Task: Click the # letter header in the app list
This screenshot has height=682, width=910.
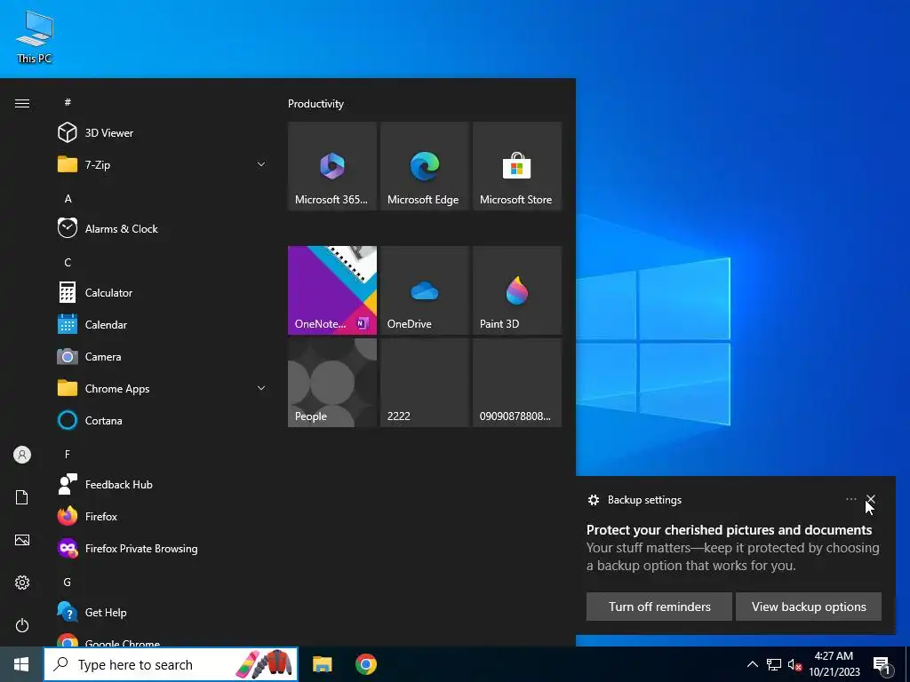Action: [x=68, y=102]
